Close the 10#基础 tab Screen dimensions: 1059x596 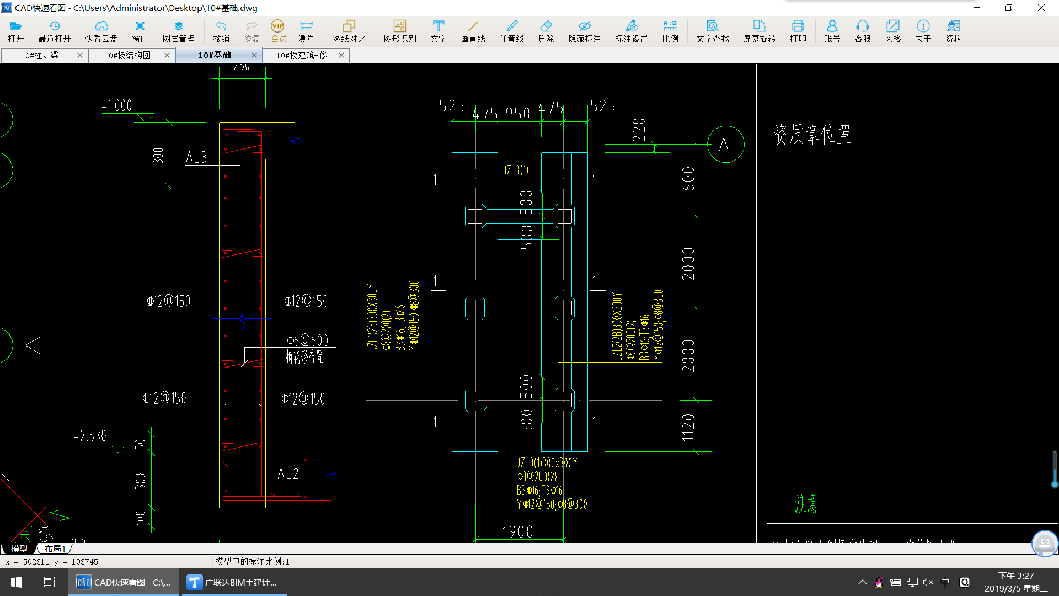click(254, 55)
